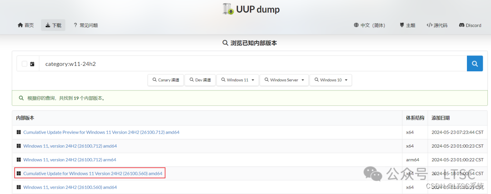This screenshot has height=194, width=491.
Task: Open Cumulative Update Preview 26100.712 amd64 link
Action: pyautogui.click(x=101, y=132)
